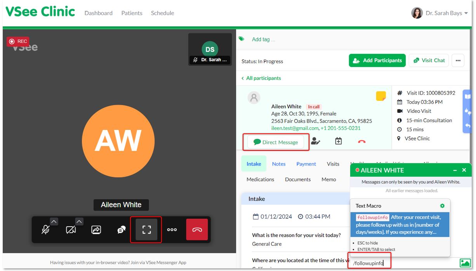The image size is (476, 271).
Task: Click the VSee Clinic logo
Action: point(40,12)
